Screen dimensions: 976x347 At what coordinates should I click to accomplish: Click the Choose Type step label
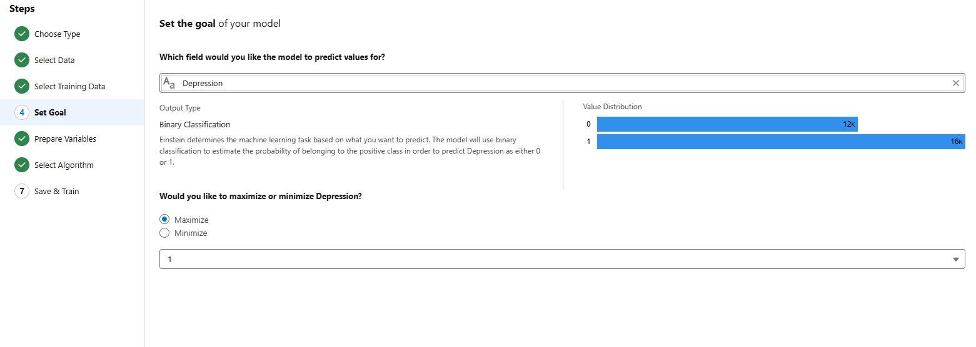pyautogui.click(x=57, y=34)
